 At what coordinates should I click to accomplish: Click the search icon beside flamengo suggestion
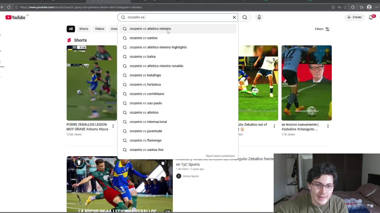pyautogui.click(x=125, y=141)
